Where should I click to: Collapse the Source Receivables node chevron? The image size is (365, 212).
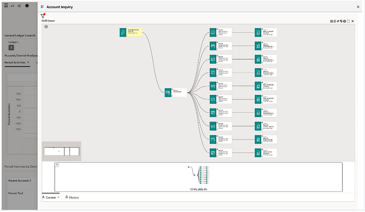click(x=172, y=96)
